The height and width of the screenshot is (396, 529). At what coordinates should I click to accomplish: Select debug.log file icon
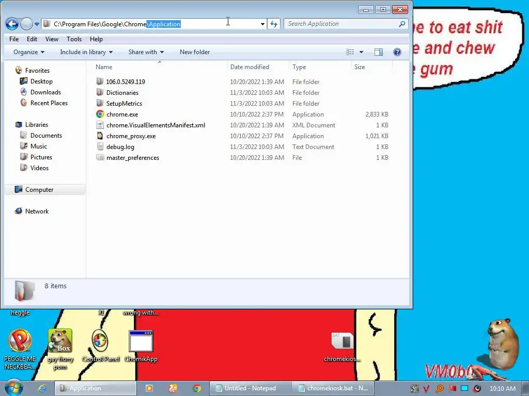100,146
